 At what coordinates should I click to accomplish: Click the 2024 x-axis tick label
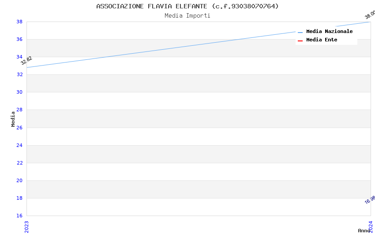tap(371, 227)
